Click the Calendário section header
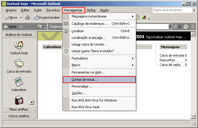 (x=52, y=47)
